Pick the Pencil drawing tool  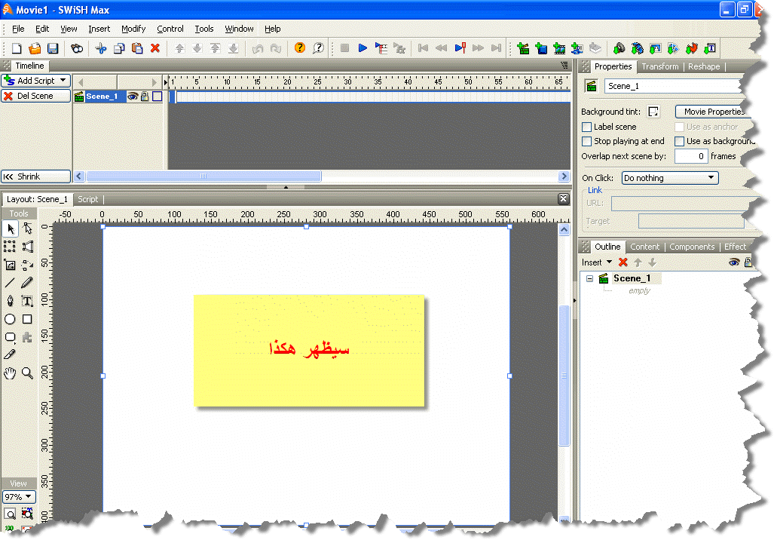click(27, 283)
